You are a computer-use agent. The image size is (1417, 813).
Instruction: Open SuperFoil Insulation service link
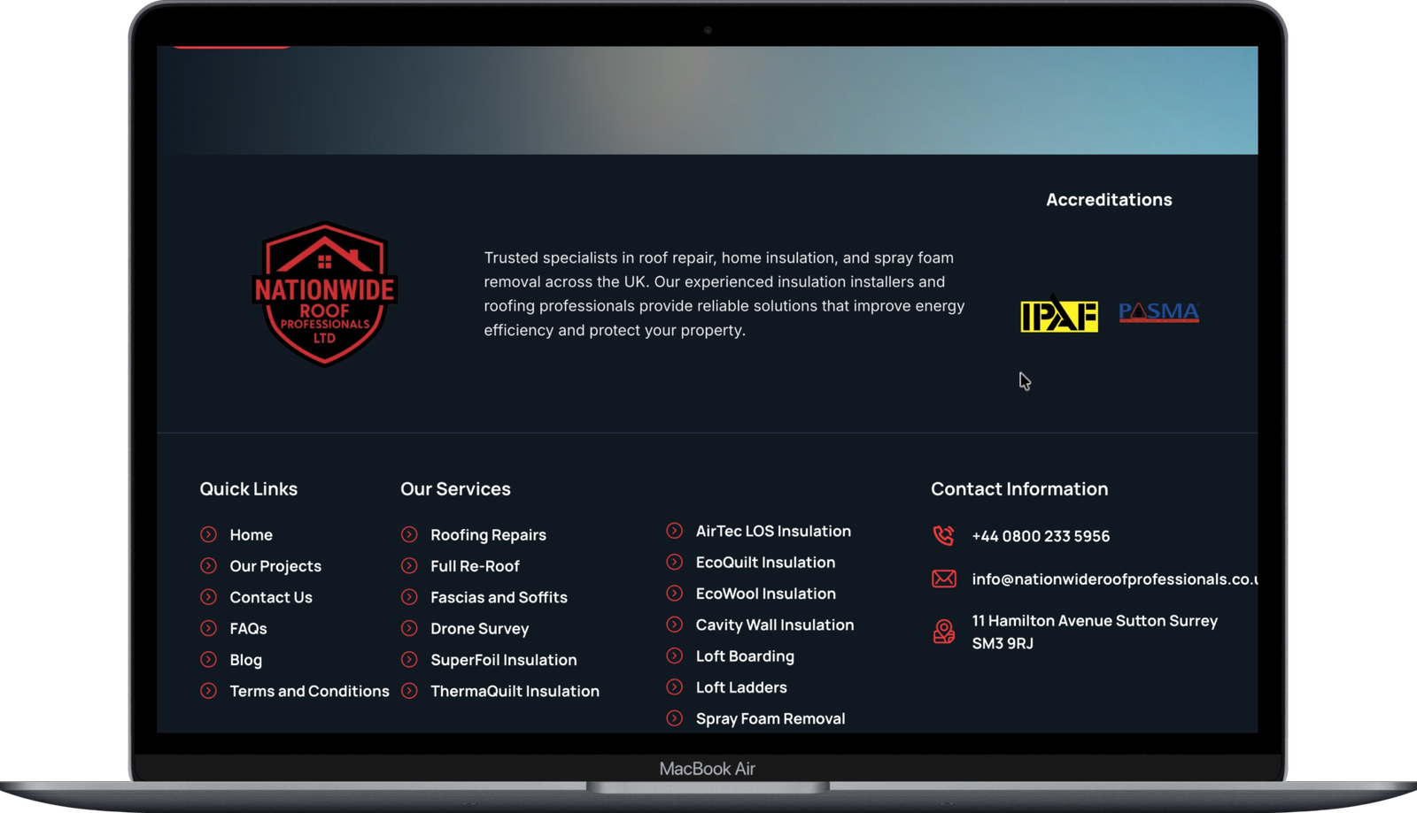coord(503,660)
